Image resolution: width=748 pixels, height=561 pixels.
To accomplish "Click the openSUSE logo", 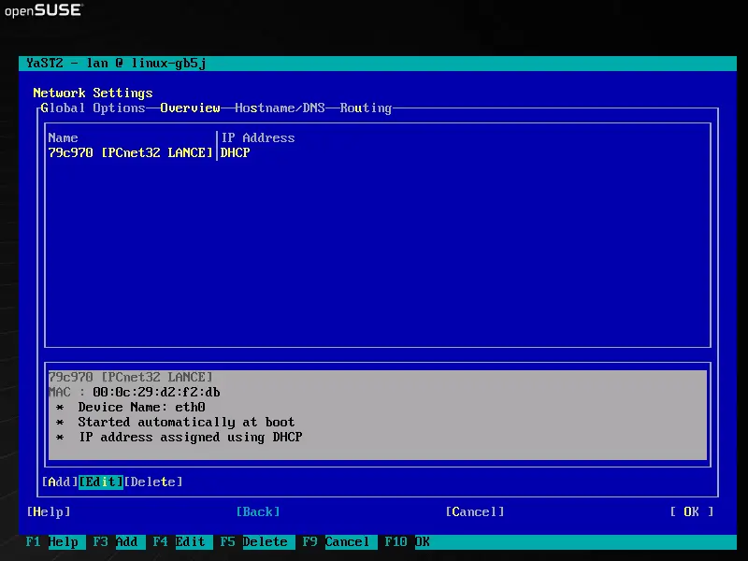I will [x=44, y=10].
